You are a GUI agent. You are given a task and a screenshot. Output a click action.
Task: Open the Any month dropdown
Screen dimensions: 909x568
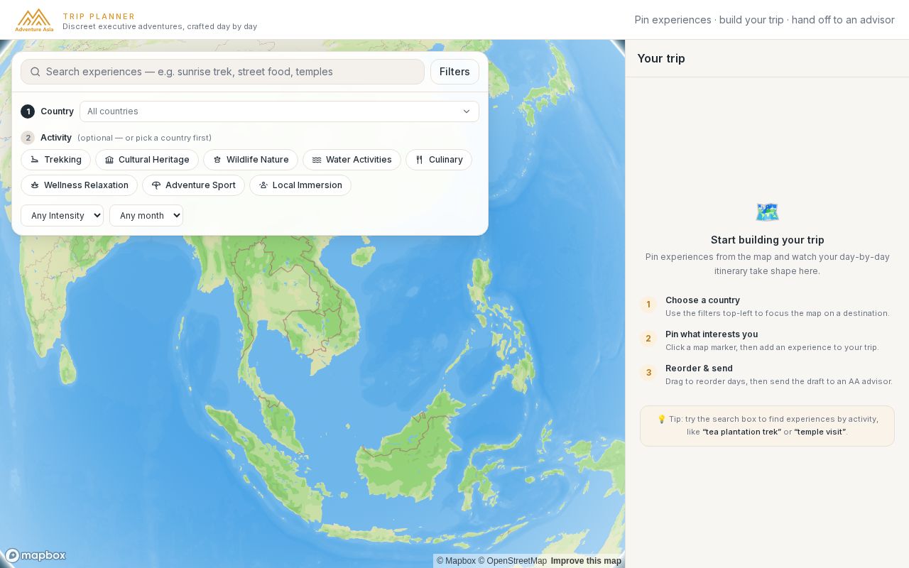click(146, 216)
